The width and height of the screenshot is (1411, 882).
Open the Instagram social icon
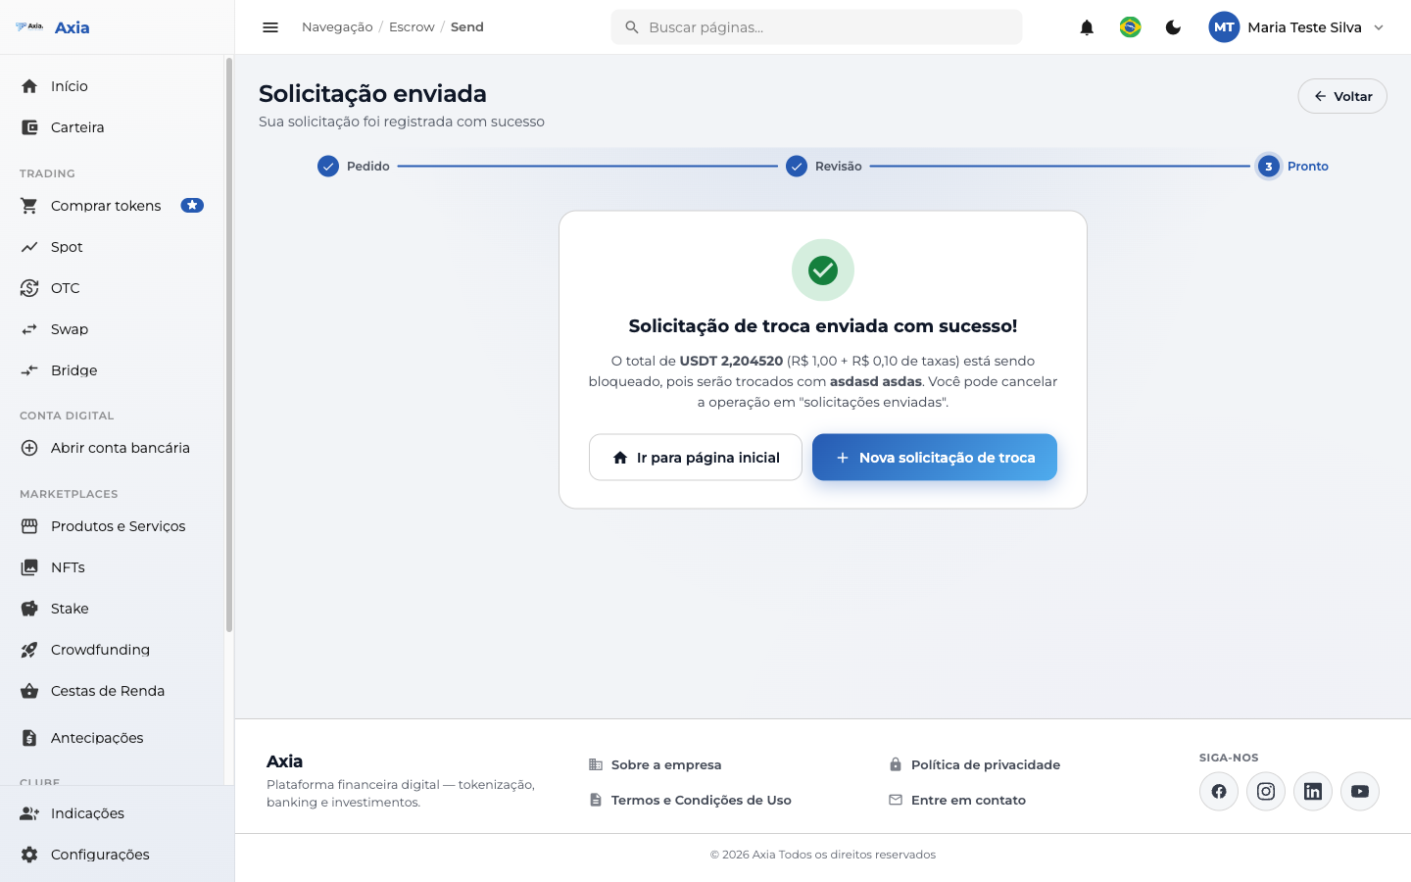point(1266,792)
